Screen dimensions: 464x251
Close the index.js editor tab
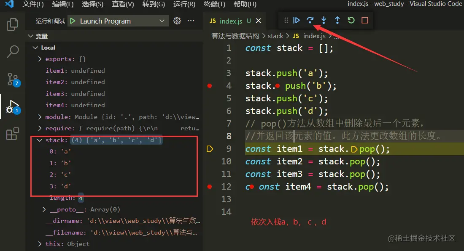(x=258, y=21)
